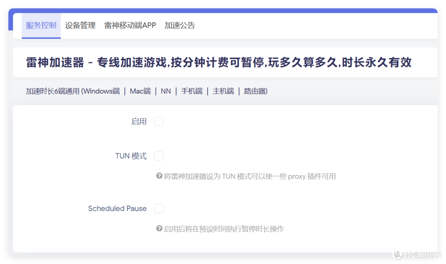446x264 pixels.
Task: Open the 服务控制 tab
Action: pos(41,26)
